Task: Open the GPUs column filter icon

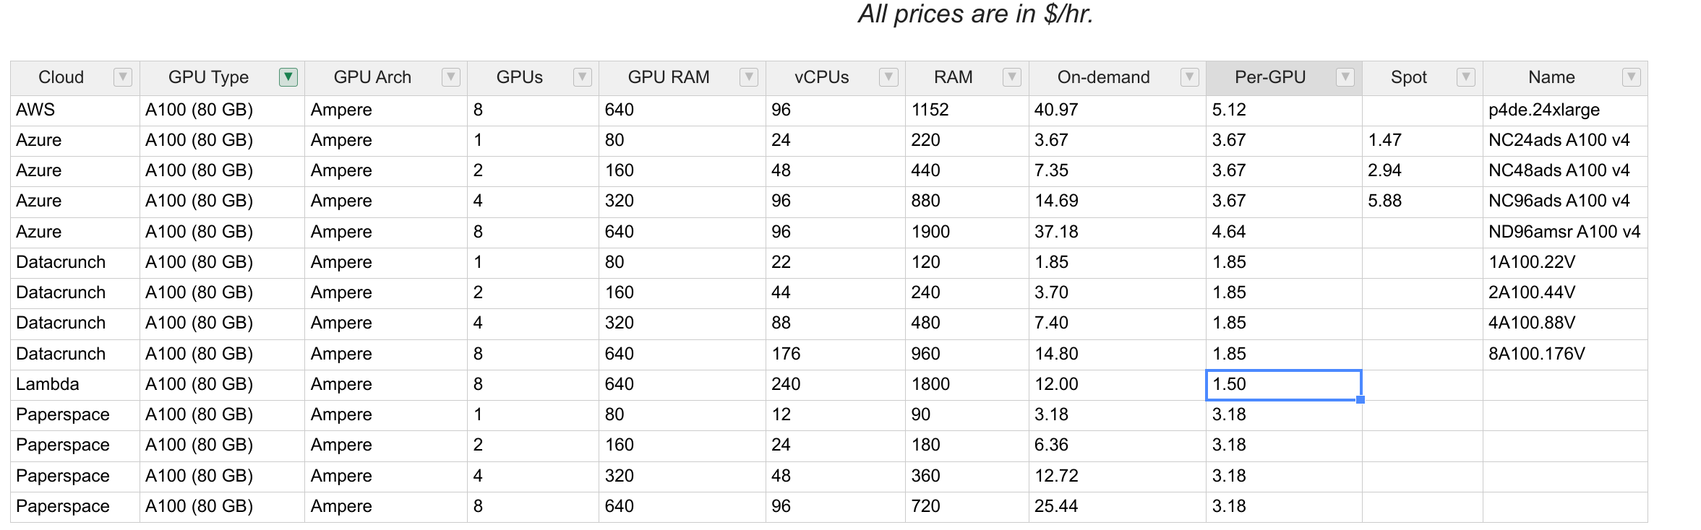Action: tap(583, 77)
